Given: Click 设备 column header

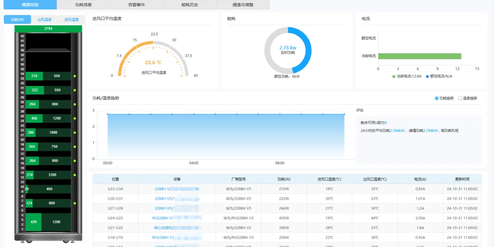Looking at the screenshot, I should (x=177, y=179).
